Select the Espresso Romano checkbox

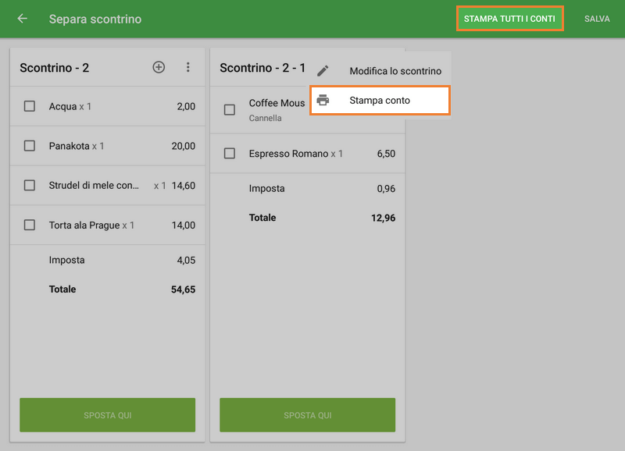click(230, 154)
